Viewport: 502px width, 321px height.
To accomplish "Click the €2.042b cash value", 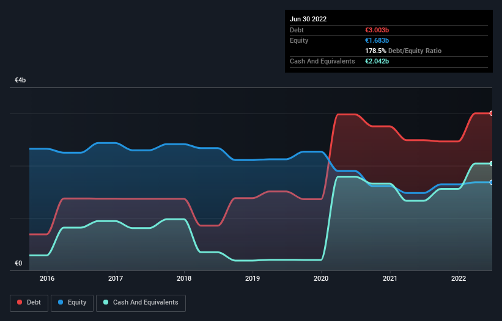I will pos(377,61).
